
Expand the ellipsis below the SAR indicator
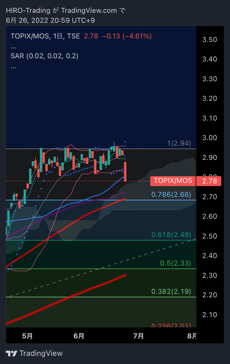point(13,66)
